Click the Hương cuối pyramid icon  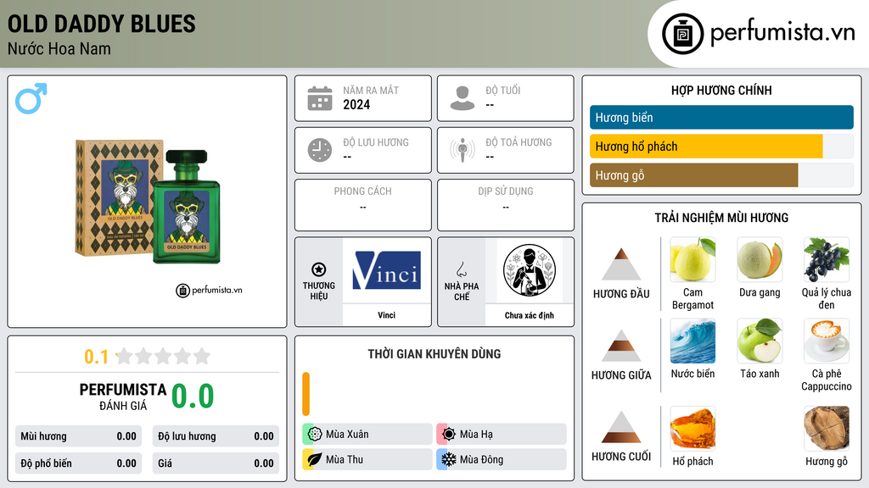click(621, 427)
